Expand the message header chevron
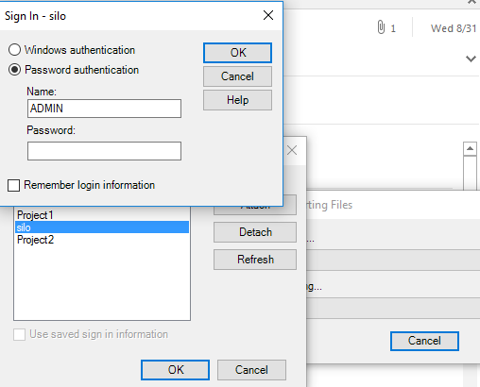Viewport: 480px width, 387px height. pyautogui.click(x=471, y=59)
